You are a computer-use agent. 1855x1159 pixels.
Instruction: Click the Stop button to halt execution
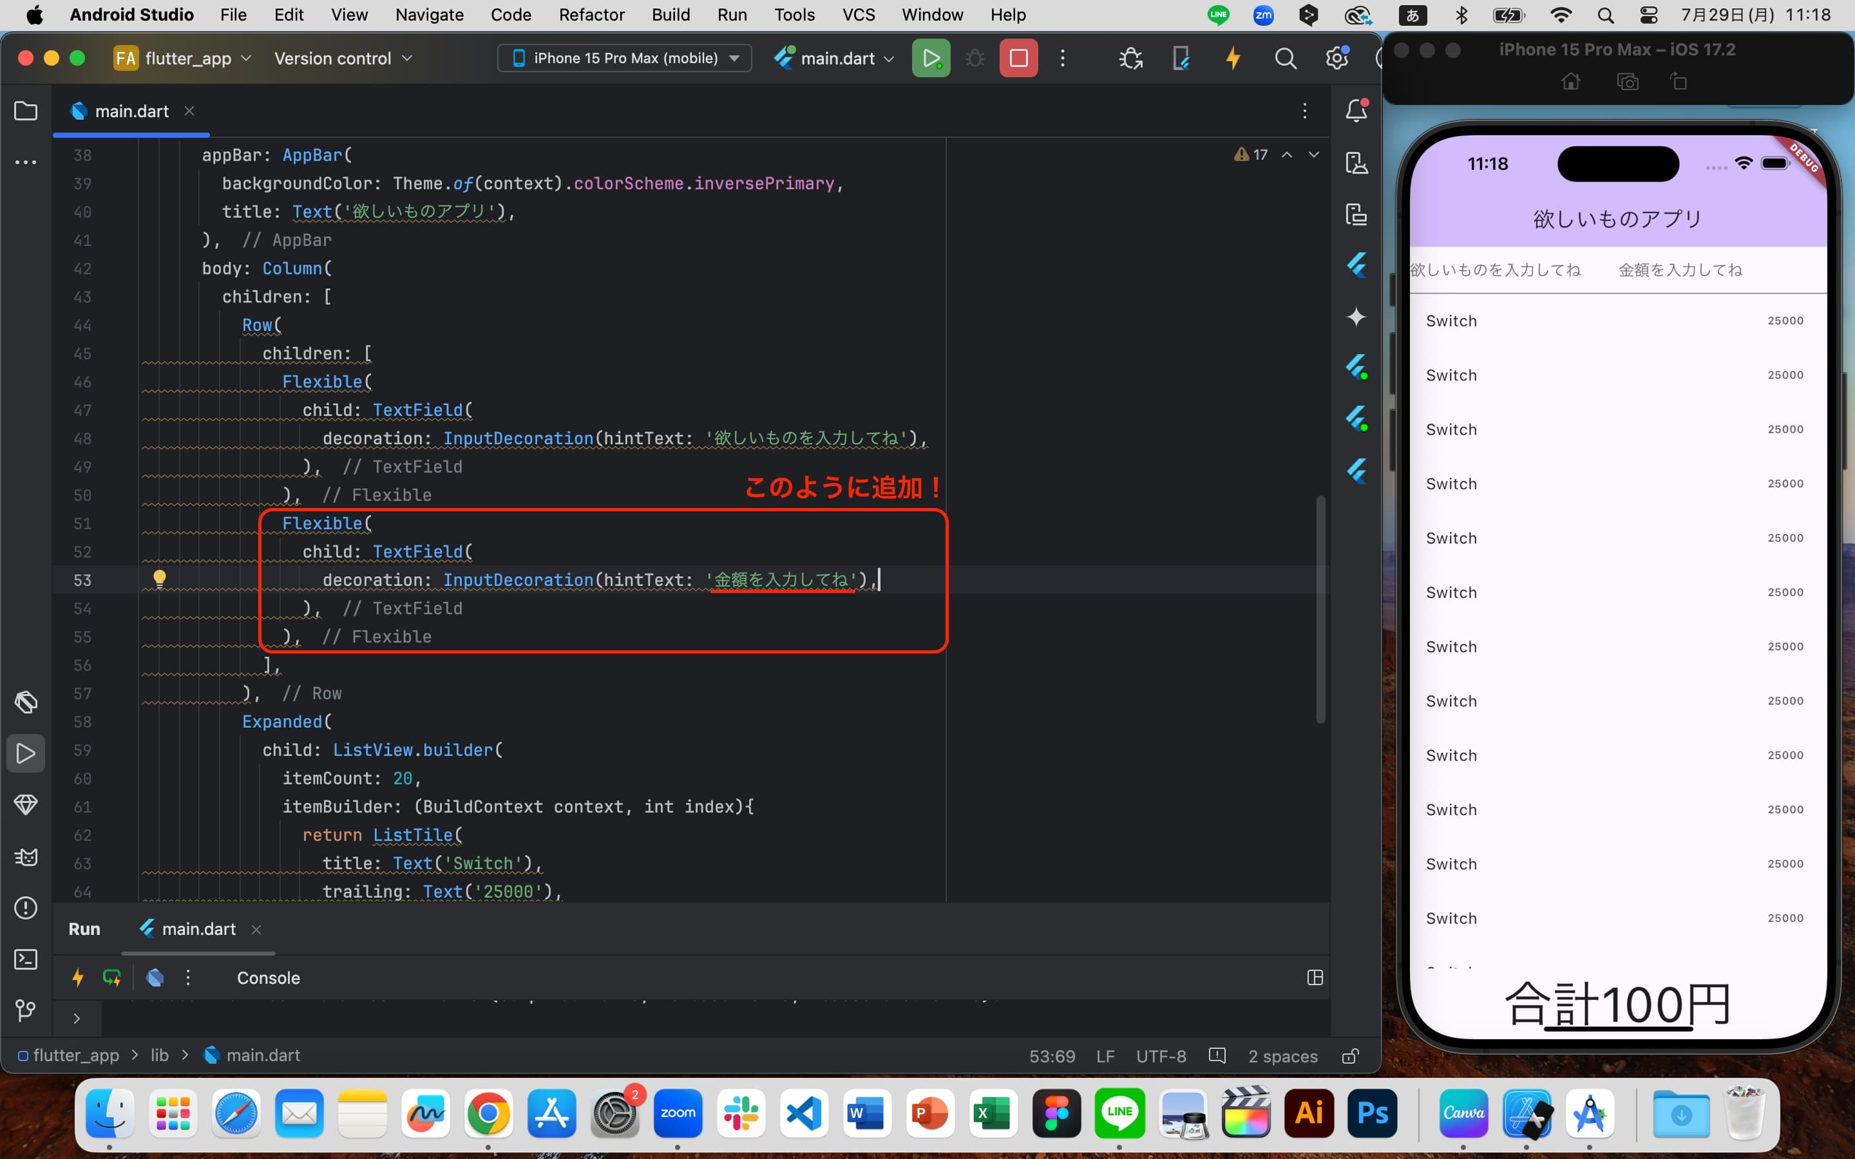pos(1019,57)
